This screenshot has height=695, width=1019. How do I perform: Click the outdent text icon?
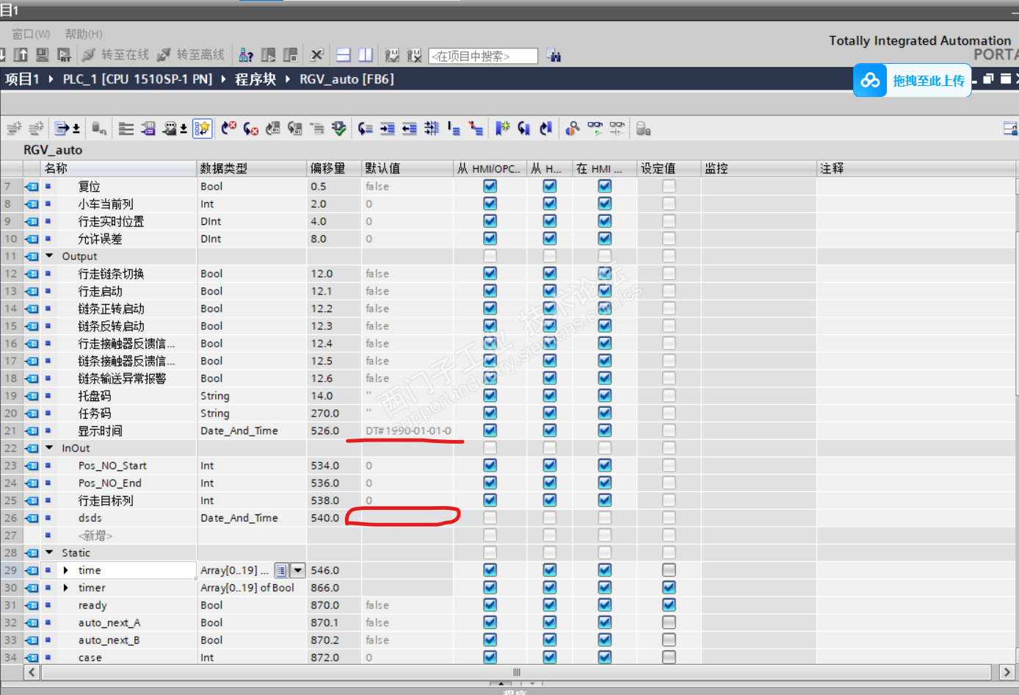[410, 129]
